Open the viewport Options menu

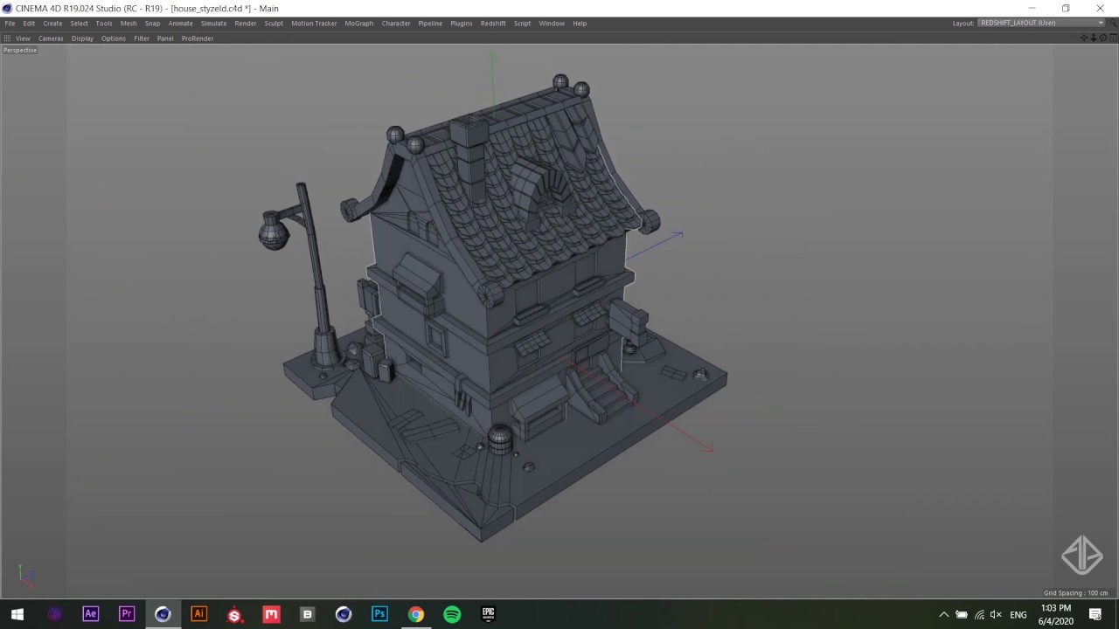coord(114,38)
